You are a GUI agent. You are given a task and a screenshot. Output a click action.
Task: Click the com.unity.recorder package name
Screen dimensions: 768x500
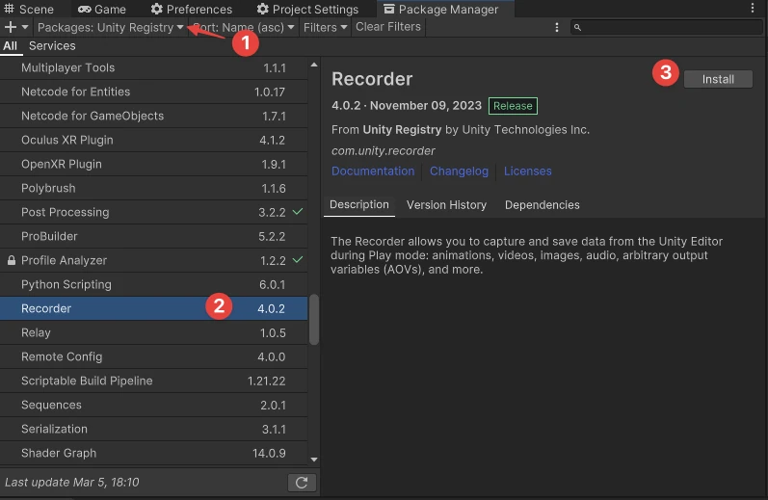pos(383,151)
